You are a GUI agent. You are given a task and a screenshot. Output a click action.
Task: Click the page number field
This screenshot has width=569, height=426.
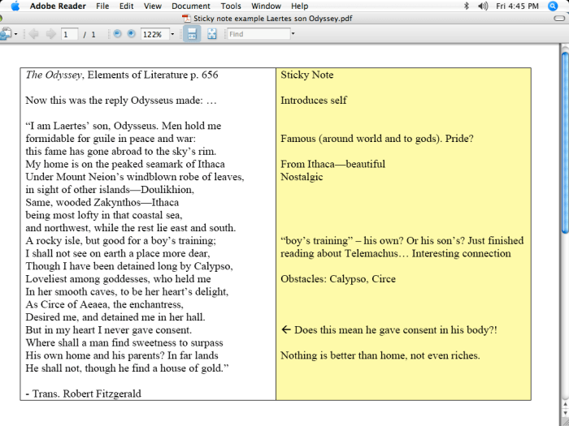pyautogui.click(x=67, y=35)
